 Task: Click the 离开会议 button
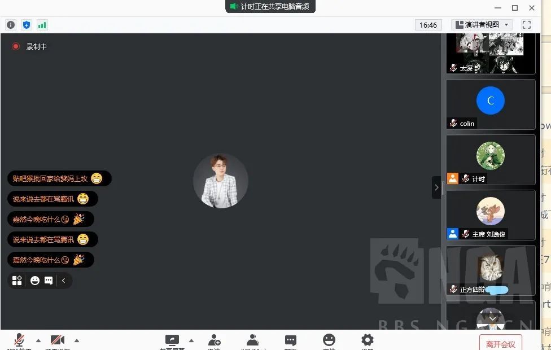pyautogui.click(x=500, y=343)
